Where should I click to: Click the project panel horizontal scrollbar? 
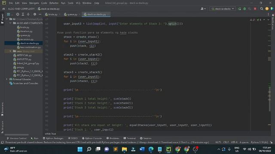click(17, 135)
